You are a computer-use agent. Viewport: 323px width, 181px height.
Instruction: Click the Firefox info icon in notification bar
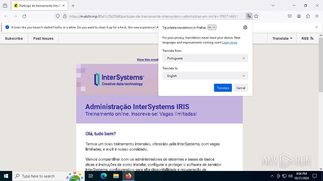[x=7, y=27]
